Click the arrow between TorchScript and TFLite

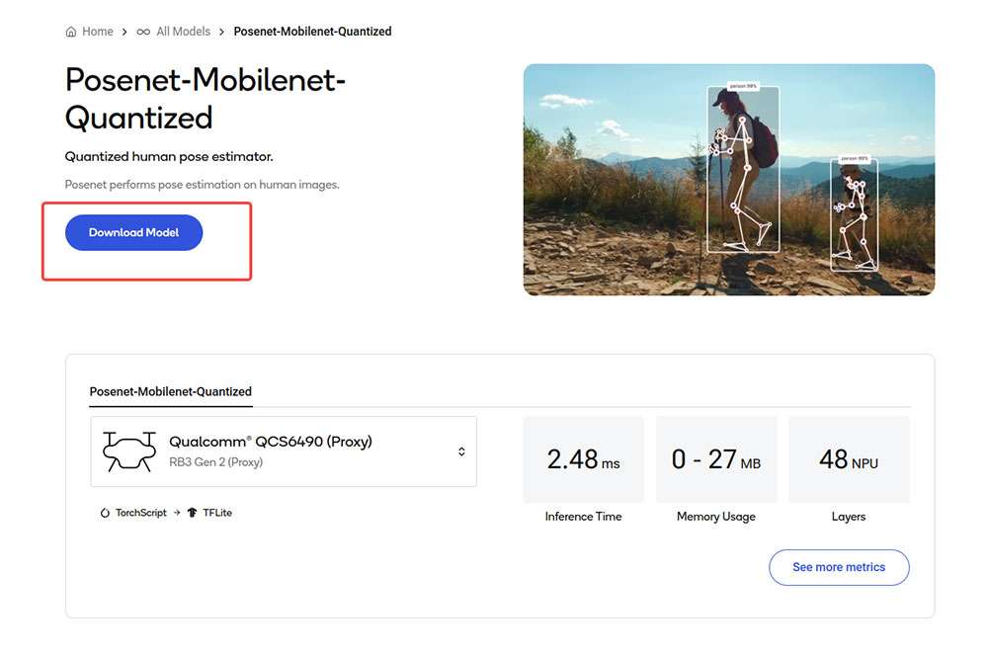coord(177,513)
